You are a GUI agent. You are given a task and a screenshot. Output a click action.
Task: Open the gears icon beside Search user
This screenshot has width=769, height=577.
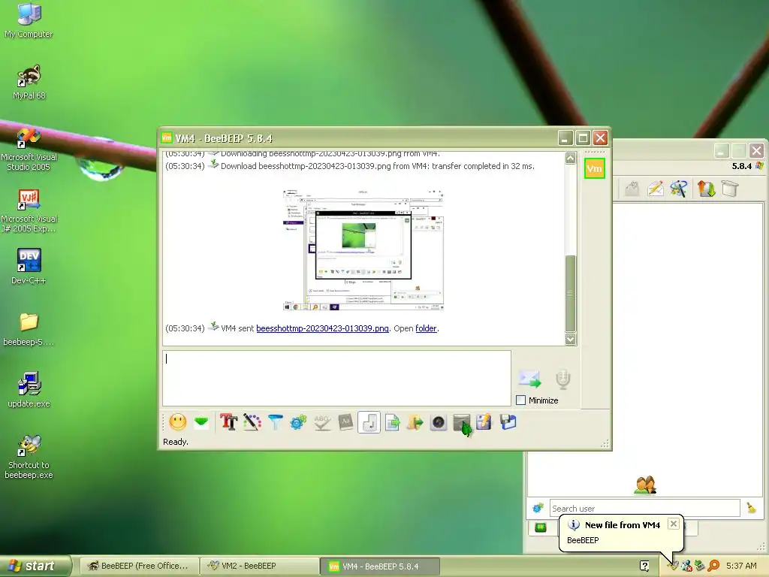click(538, 508)
